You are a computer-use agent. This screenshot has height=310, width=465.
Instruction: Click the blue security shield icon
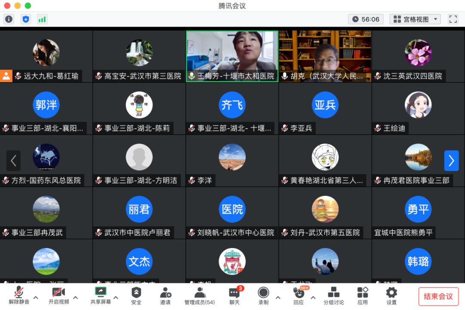[26, 19]
